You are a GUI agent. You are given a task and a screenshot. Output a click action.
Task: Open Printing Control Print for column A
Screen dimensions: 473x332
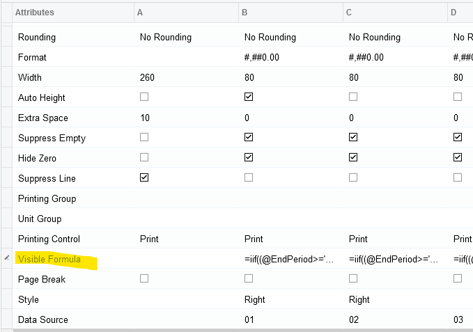click(x=186, y=239)
